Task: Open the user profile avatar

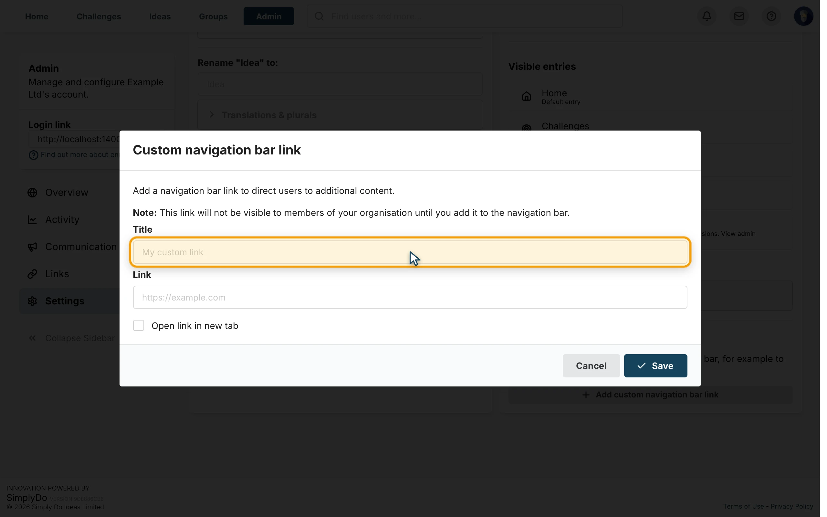Action: click(x=803, y=16)
